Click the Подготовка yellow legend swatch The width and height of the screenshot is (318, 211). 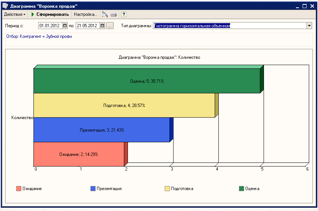(x=167, y=189)
